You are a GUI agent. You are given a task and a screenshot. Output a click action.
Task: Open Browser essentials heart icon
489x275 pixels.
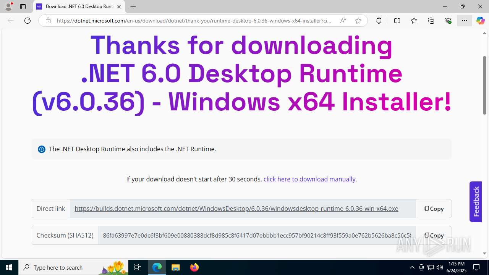448,21
